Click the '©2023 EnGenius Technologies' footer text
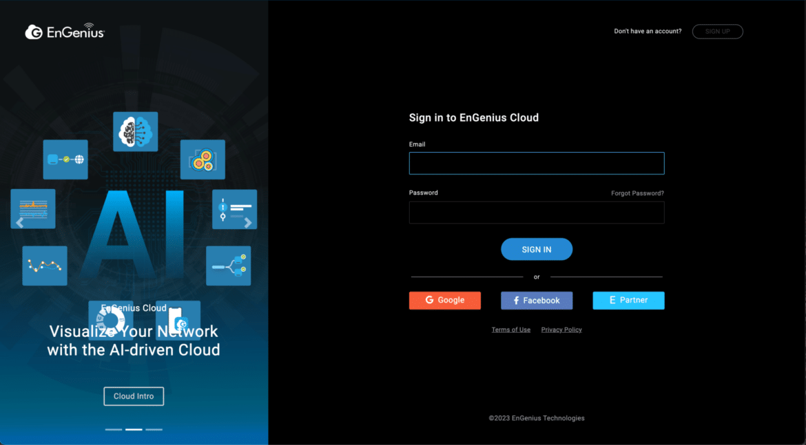 tap(537, 417)
